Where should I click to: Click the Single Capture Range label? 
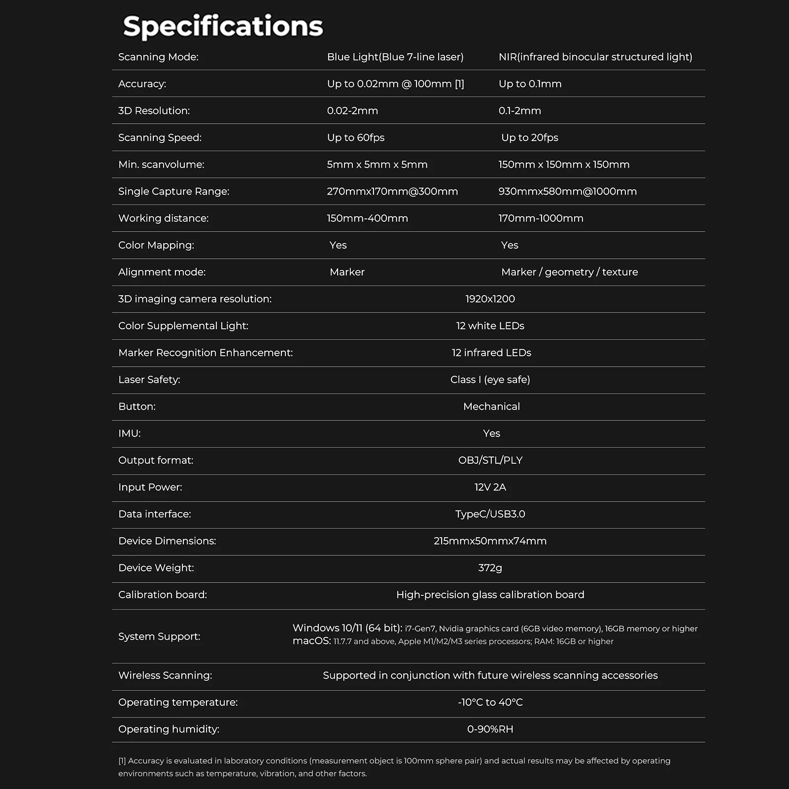coord(173,192)
